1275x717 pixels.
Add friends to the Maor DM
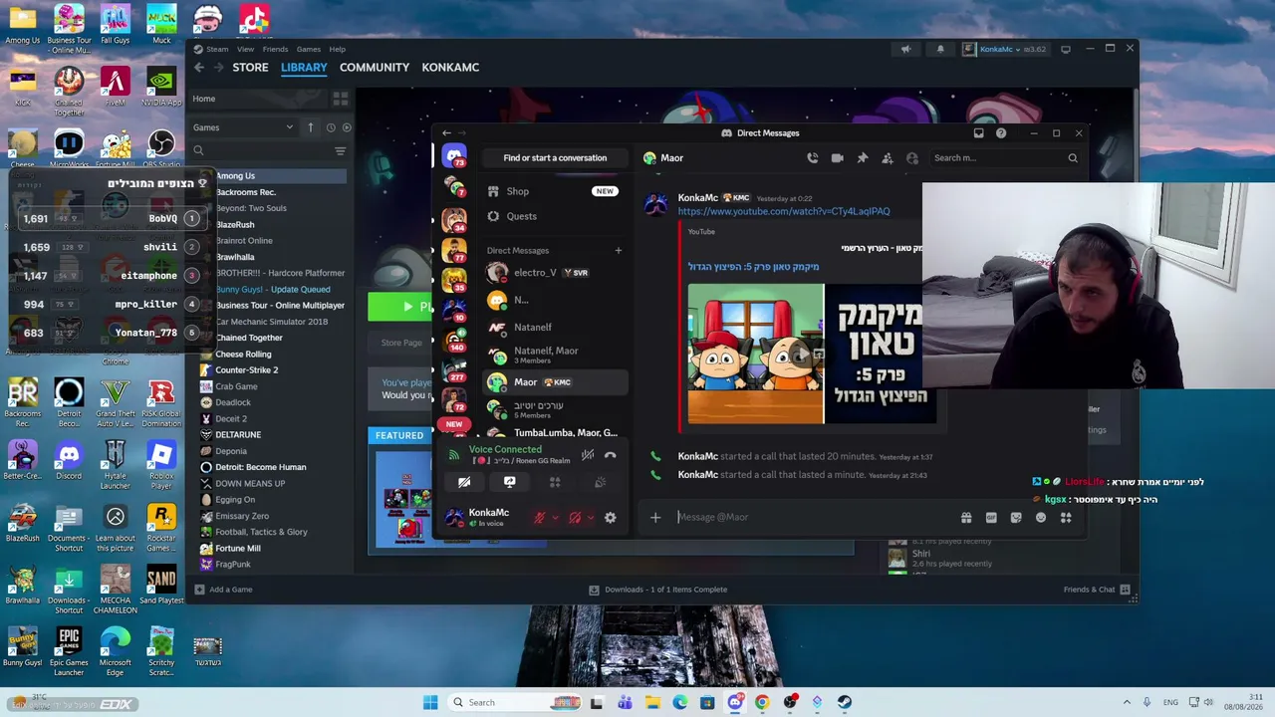tap(888, 157)
